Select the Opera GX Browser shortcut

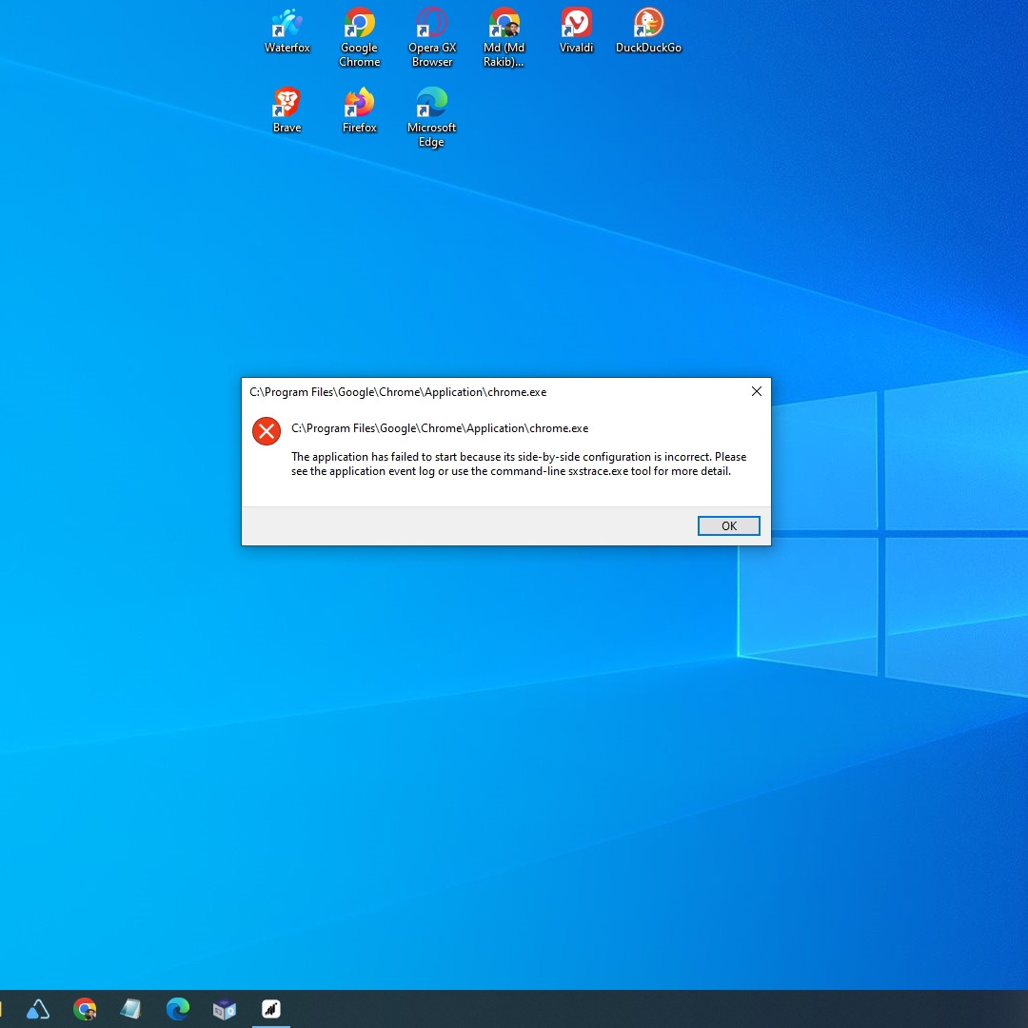(431, 37)
